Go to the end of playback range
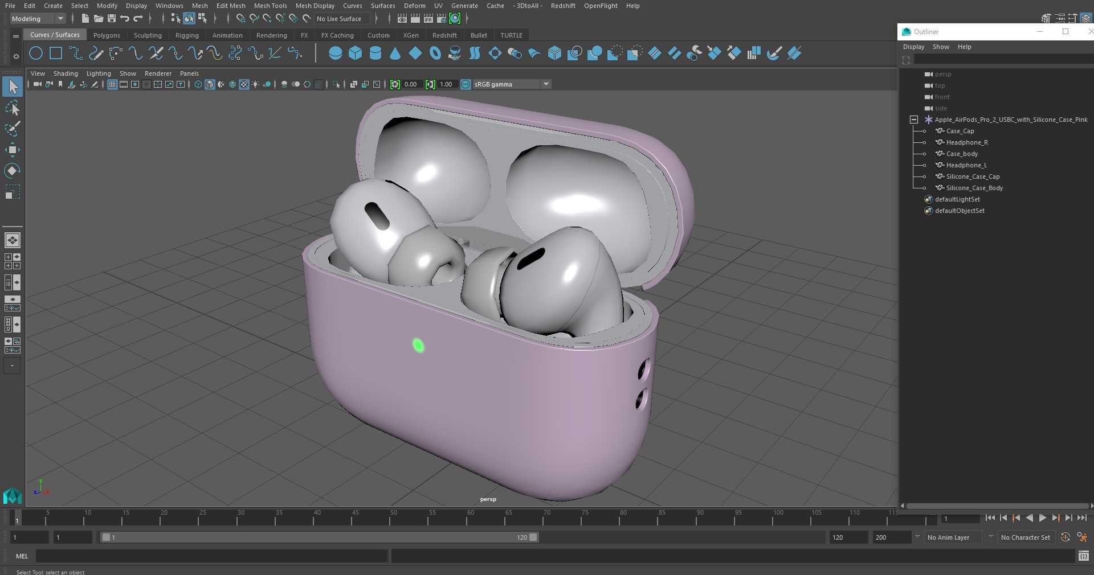Screen dimensions: 1094x575 1081,518
